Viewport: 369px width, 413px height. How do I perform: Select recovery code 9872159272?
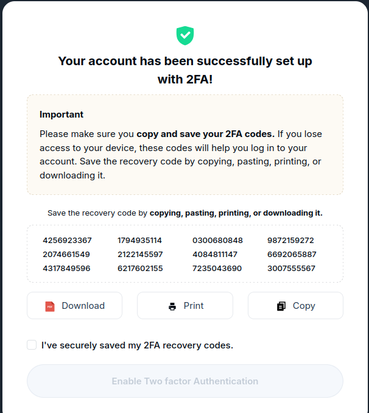pos(290,241)
